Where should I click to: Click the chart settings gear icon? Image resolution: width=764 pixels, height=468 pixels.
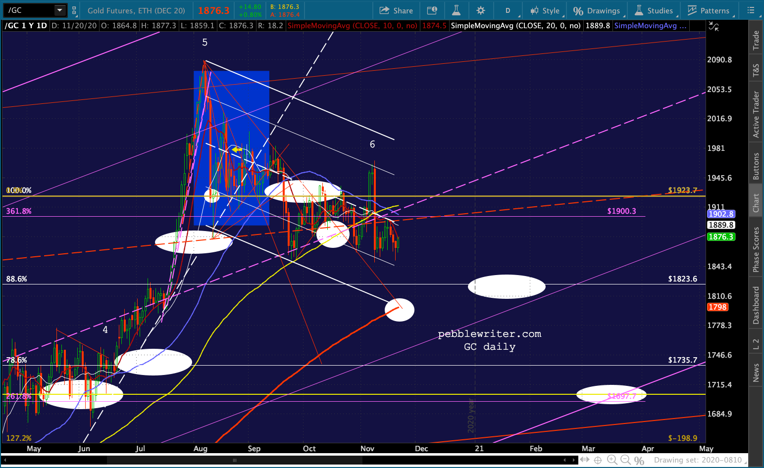click(x=480, y=10)
